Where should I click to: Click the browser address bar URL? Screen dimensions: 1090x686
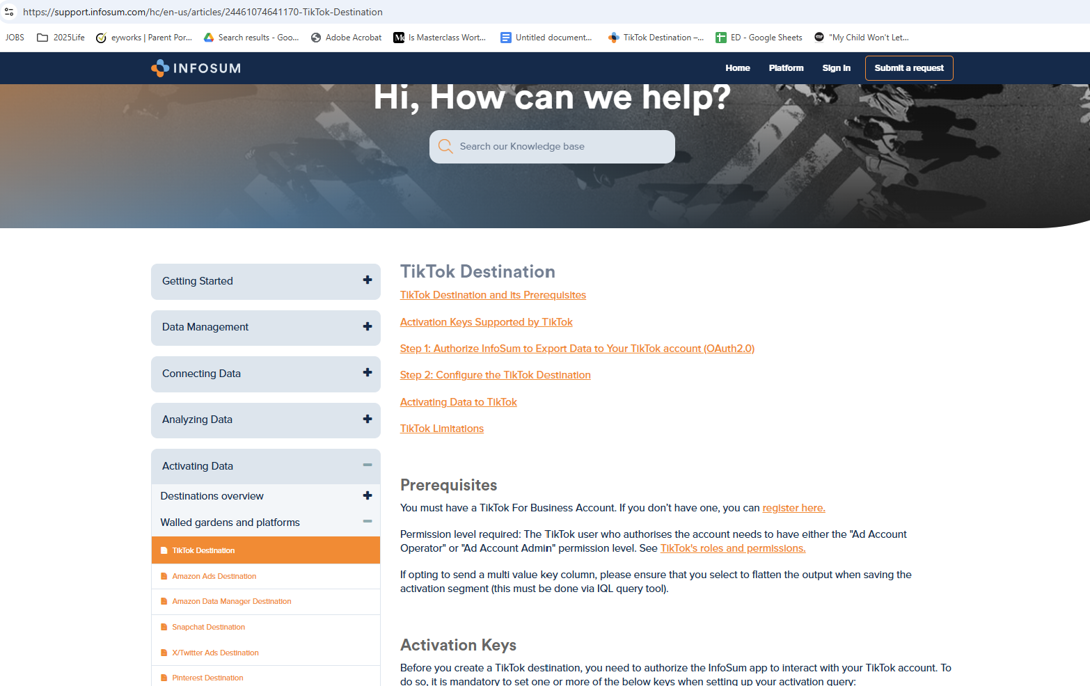click(x=203, y=12)
